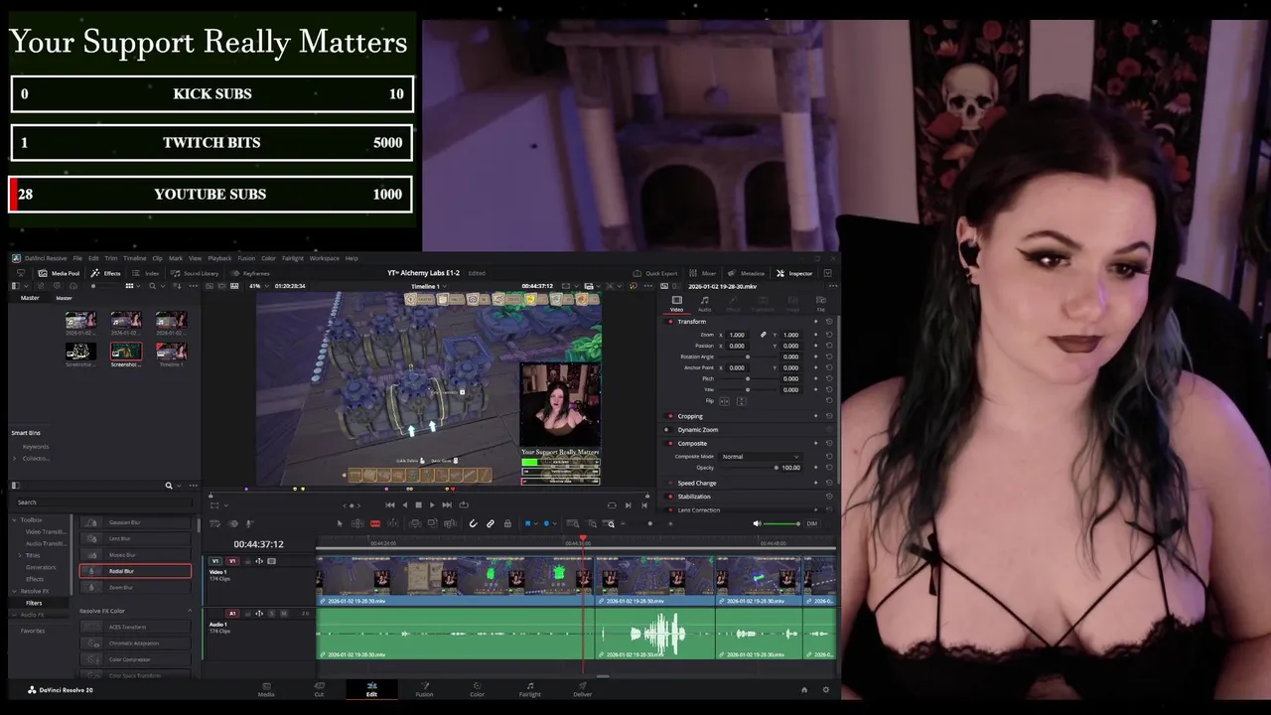
Task: Adjust the Rotation Angle slider
Action: coord(747,357)
